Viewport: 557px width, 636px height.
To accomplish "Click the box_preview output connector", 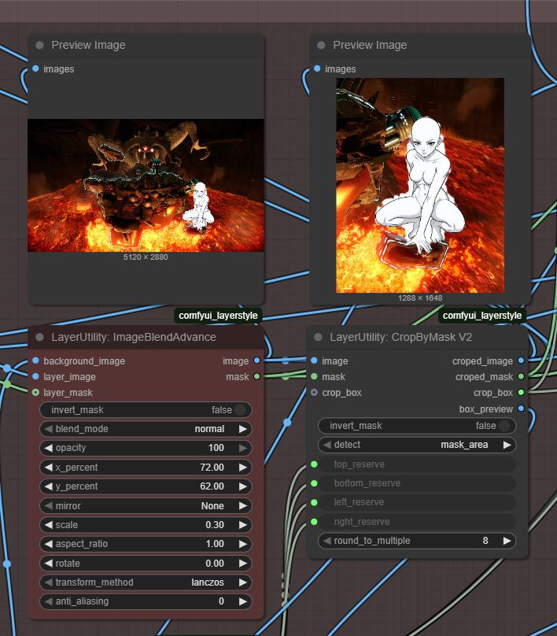I will pos(521,409).
